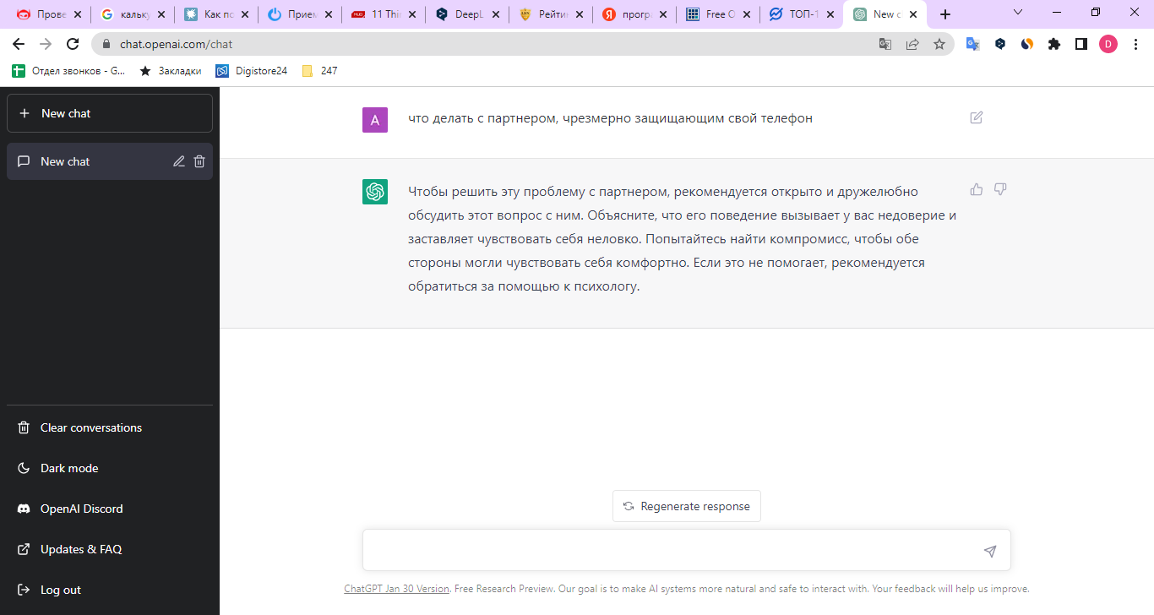The image size is (1154, 615).
Task: Toggle the Google Translate icon in the address bar
Action: 885,44
